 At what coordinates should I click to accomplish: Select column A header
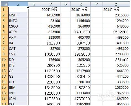pos(18,4)
